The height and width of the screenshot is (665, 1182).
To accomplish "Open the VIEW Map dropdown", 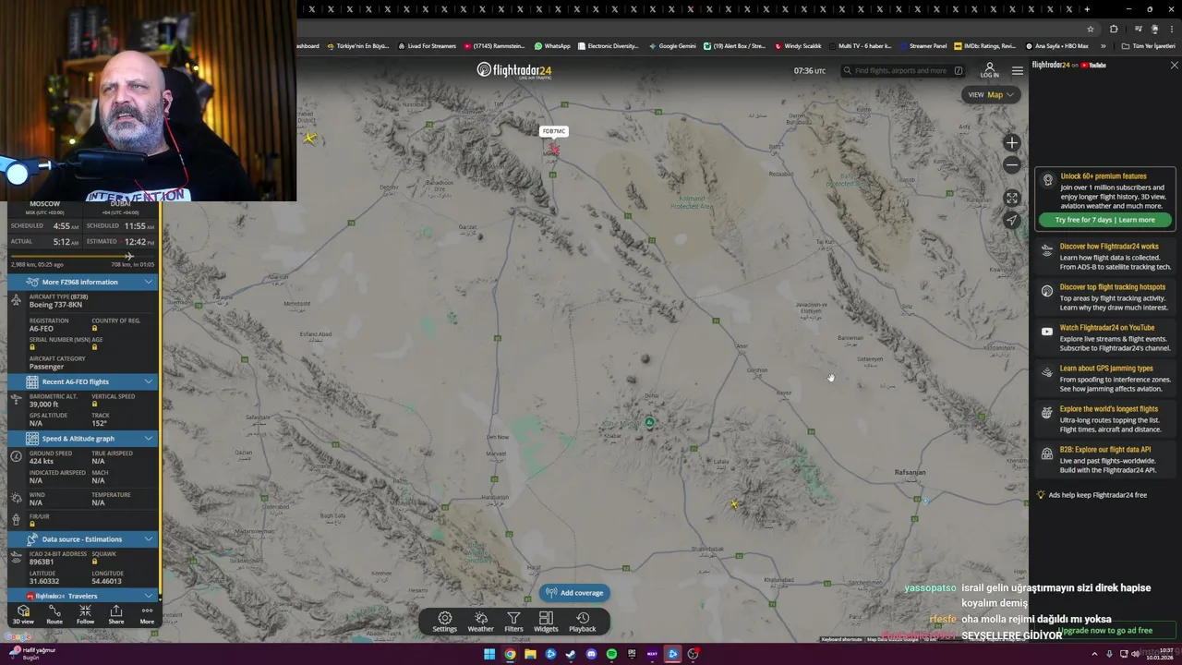I will 990,94.
